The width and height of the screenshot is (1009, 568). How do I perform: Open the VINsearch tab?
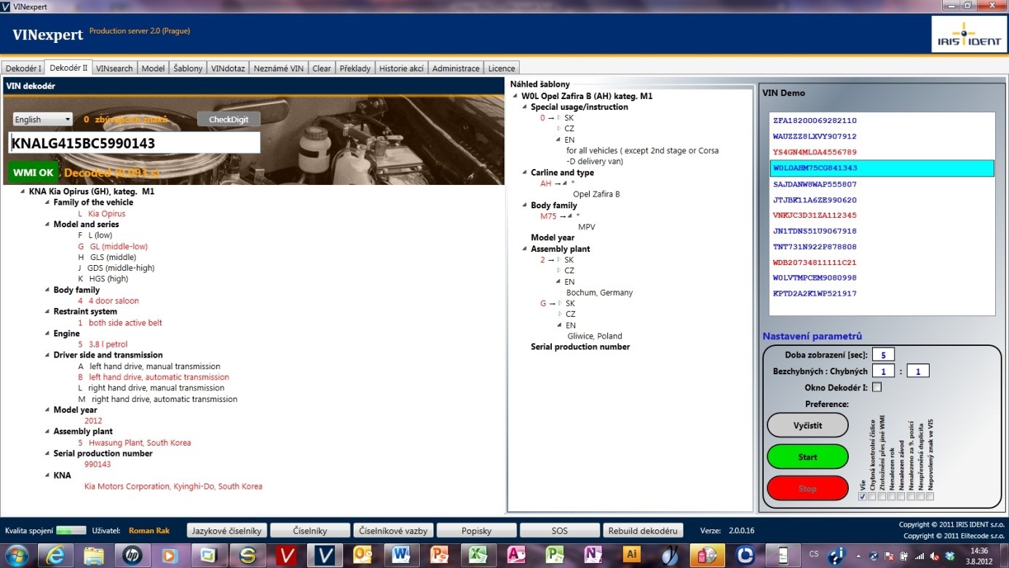(x=114, y=68)
